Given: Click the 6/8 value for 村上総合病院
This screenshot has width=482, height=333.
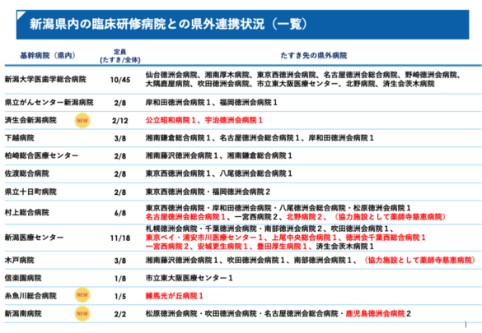Looking at the screenshot, I should click(x=120, y=213).
